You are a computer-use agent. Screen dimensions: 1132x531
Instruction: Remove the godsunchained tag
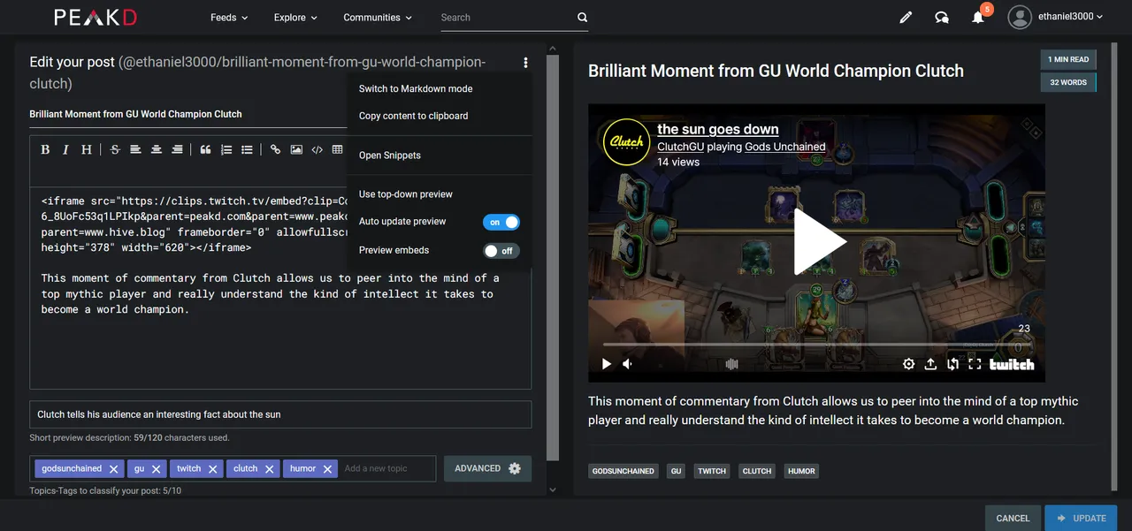[x=113, y=469]
